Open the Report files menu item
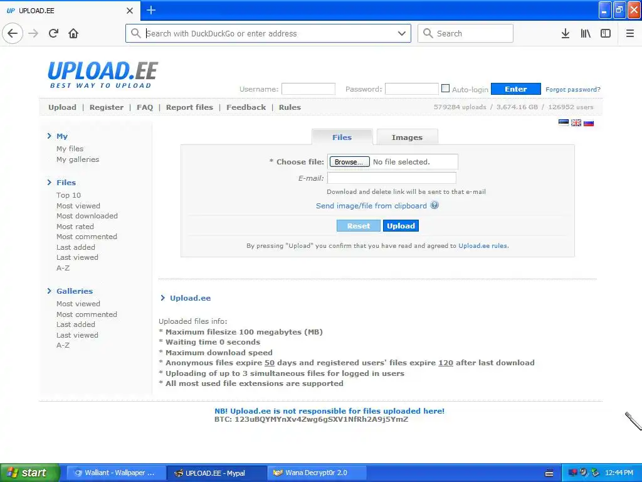This screenshot has width=642, height=482. (x=189, y=107)
